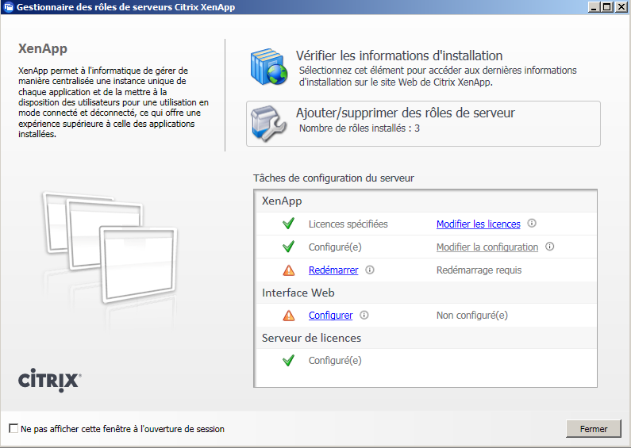Click the green checkmark for Licences spécifiées
The width and height of the screenshot is (631, 448).
coord(289,223)
